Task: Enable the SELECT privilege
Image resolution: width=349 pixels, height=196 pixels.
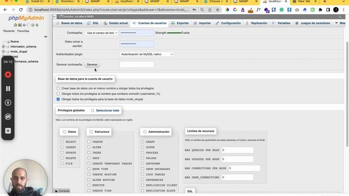Action: [x=62, y=142]
